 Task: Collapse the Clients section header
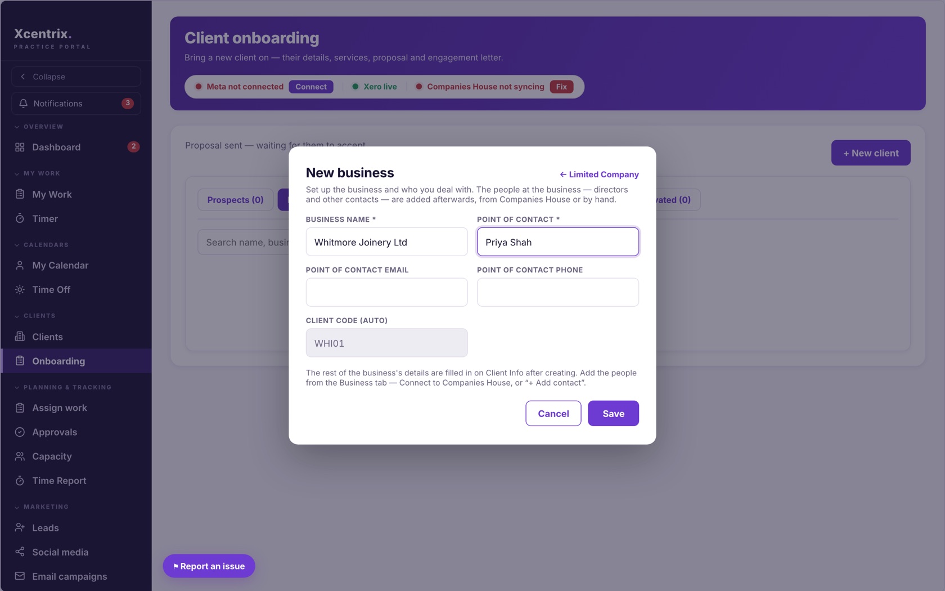35,316
